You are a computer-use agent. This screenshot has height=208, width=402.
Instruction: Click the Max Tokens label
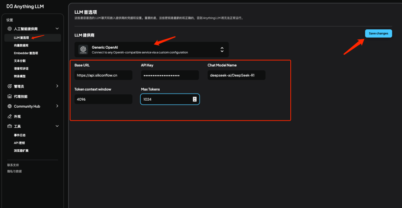coord(150,89)
